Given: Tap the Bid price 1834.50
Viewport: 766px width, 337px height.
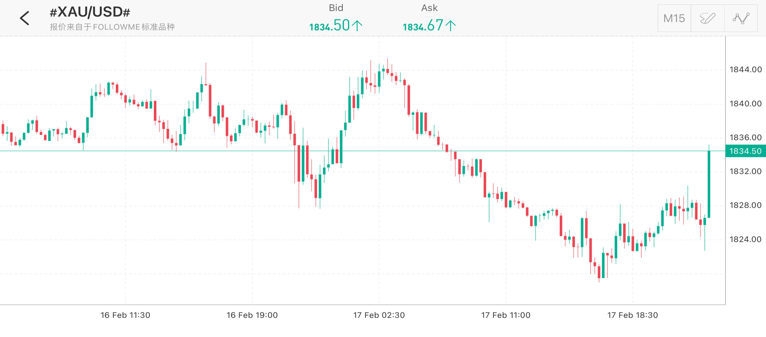Looking at the screenshot, I should click(x=330, y=26).
